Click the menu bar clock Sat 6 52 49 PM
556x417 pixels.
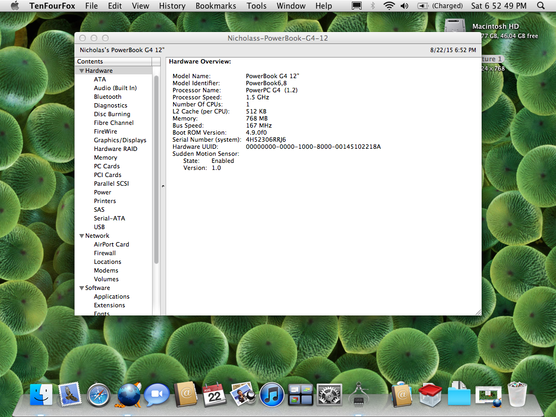point(498,5)
